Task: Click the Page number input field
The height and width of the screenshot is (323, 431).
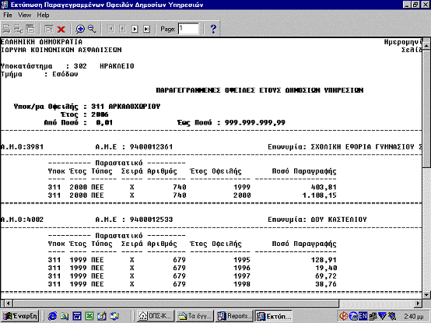Action: (x=188, y=29)
